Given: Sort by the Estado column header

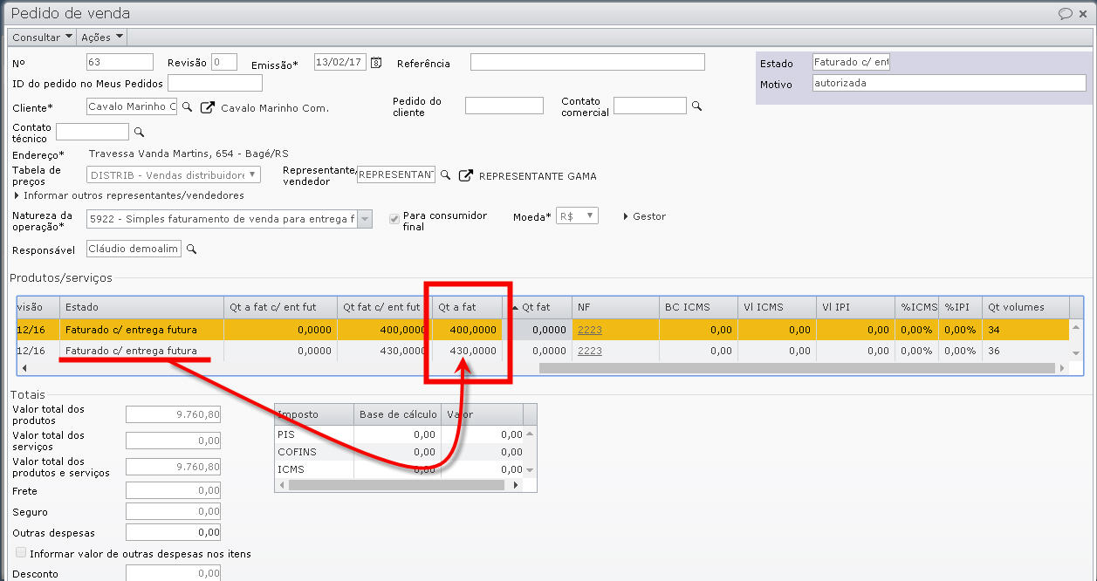Looking at the screenshot, I should coord(141,307).
